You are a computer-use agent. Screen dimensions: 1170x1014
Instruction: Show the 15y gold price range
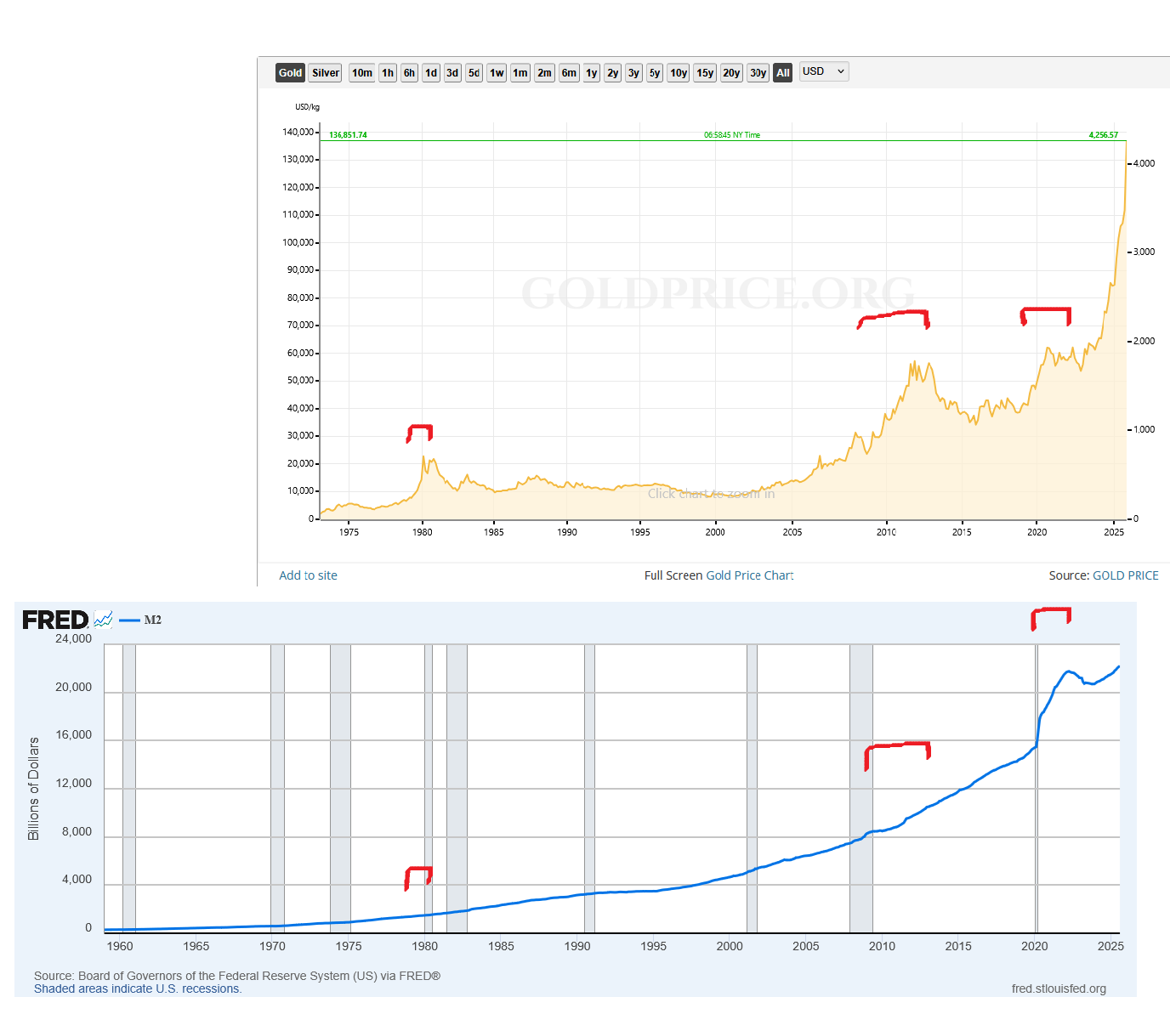pyautogui.click(x=705, y=73)
